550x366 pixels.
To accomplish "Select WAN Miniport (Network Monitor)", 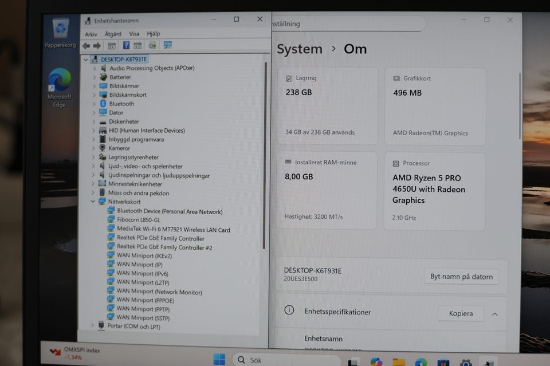I will [x=159, y=292].
